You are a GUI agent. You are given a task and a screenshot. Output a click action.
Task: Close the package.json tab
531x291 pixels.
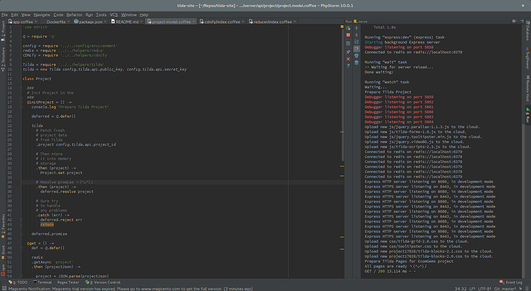click(x=105, y=22)
